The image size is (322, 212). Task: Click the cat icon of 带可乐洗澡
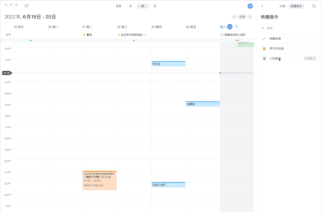(x=264, y=49)
